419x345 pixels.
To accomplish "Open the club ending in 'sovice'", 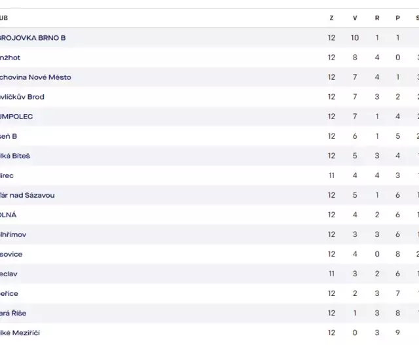I will point(11,254).
